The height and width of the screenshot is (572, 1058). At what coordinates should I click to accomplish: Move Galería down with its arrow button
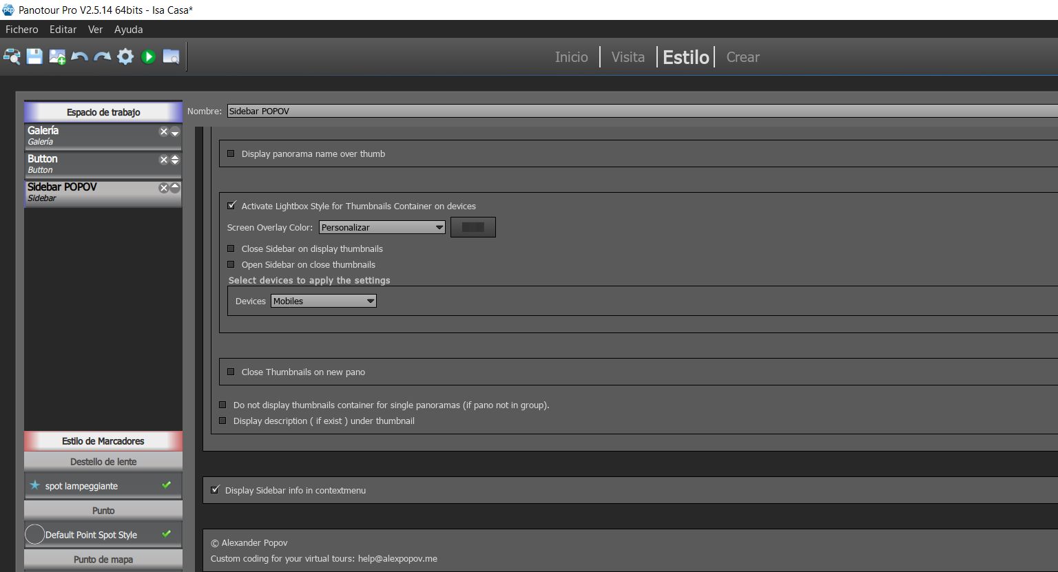(175, 132)
